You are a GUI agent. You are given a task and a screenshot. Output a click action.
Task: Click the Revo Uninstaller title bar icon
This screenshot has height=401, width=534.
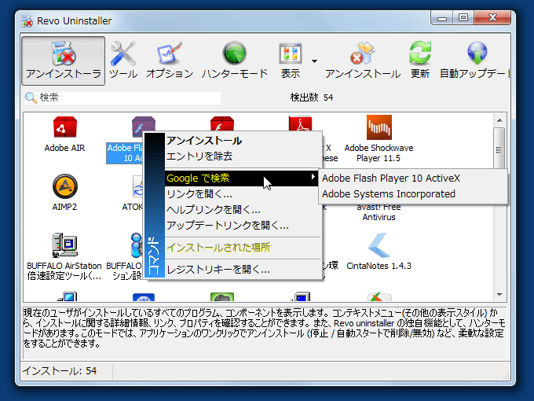[27, 21]
